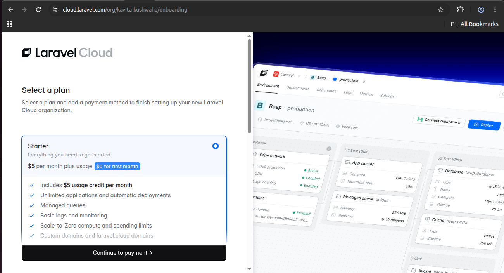This screenshot has height=273, width=504.
Task: Bookmark this page with the star icon
Action: pyautogui.click(x=441, y=10)
